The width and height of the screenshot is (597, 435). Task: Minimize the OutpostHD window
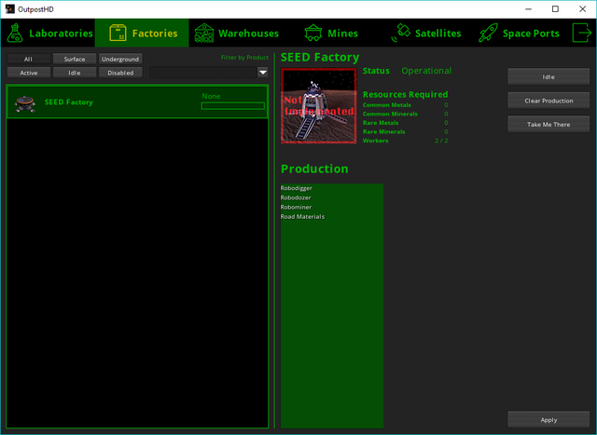[x=528, y=9]
